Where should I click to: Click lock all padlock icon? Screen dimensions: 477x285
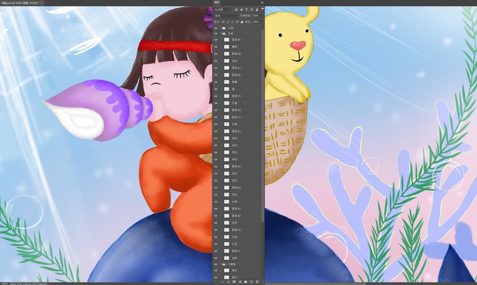pyautogui.click(x=242, y=22)
